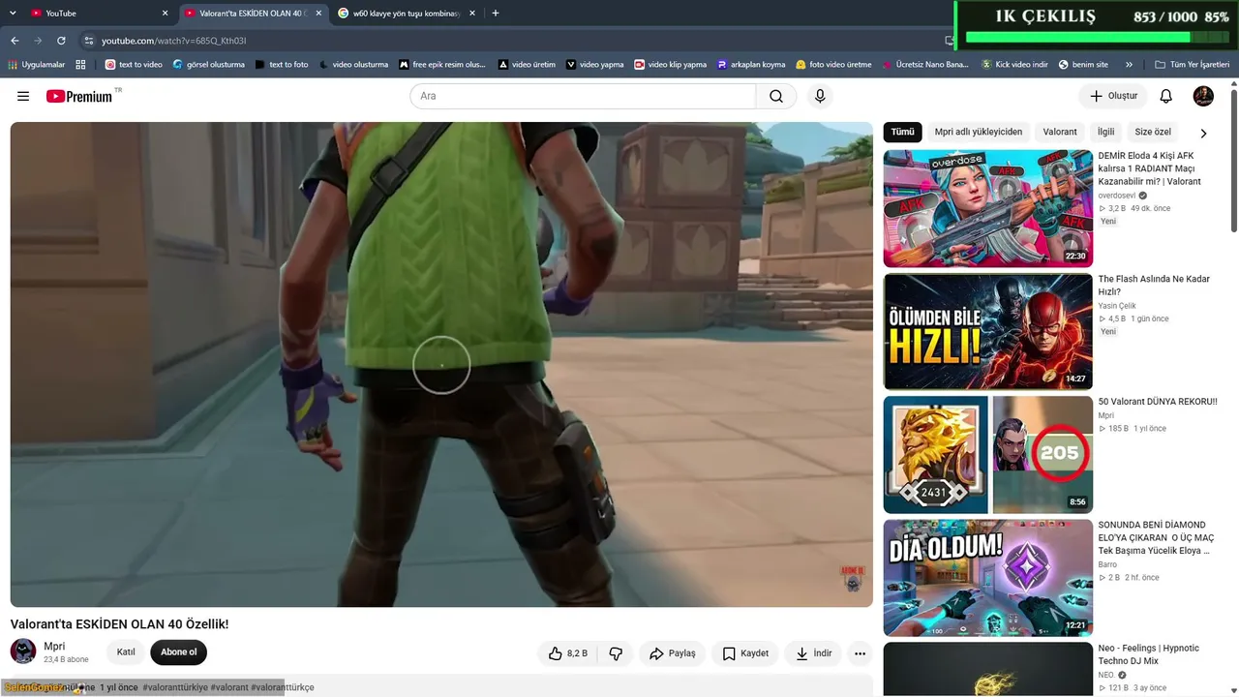1239x697 pixels.
Task: Expand the hidden bookmarks overflow chevron
Action: pyautogui.click(x=1129, y=65)
